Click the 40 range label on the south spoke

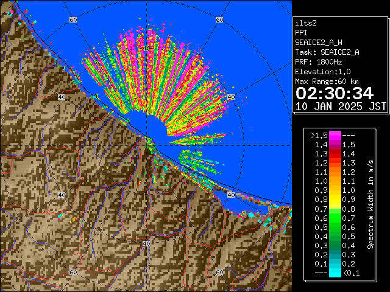click(146, 243)
